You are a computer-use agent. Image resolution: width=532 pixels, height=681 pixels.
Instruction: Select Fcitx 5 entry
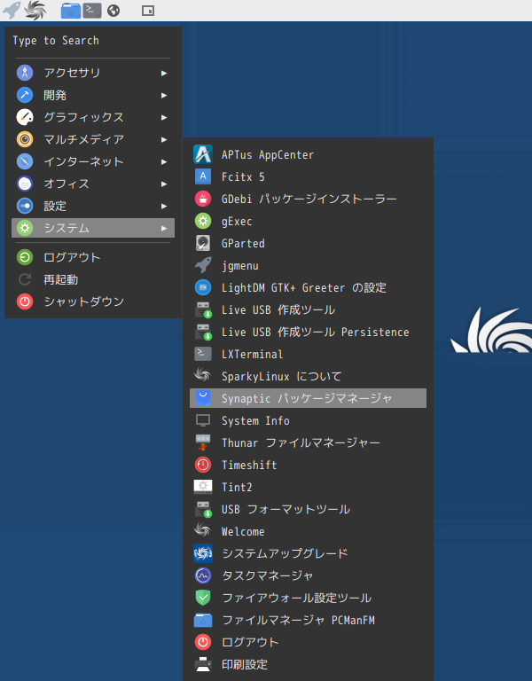(x=308, y=176)
